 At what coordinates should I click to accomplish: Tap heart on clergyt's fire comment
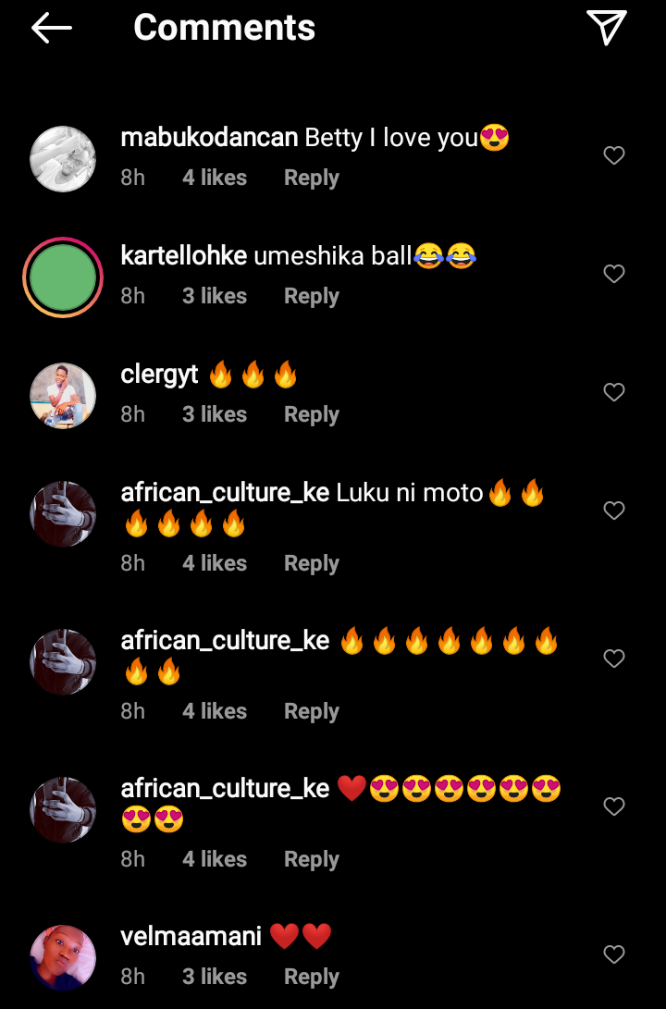(x=614, y=392)
